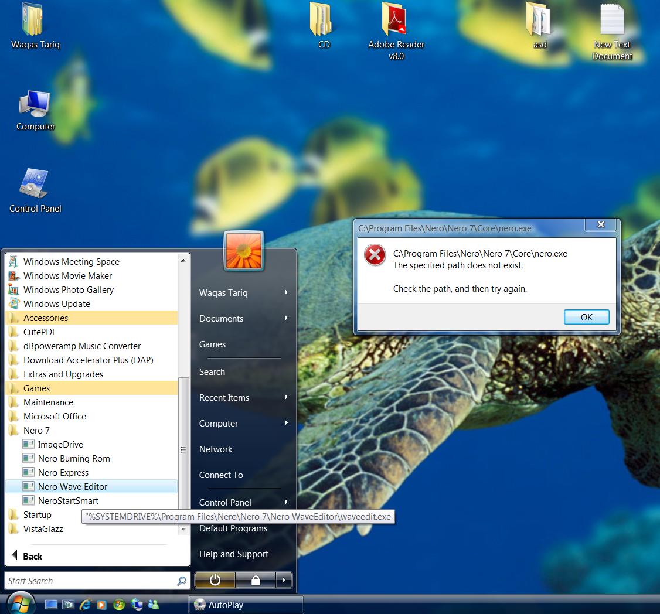Expand the Microsoft Office folder

tap(55, 417)
